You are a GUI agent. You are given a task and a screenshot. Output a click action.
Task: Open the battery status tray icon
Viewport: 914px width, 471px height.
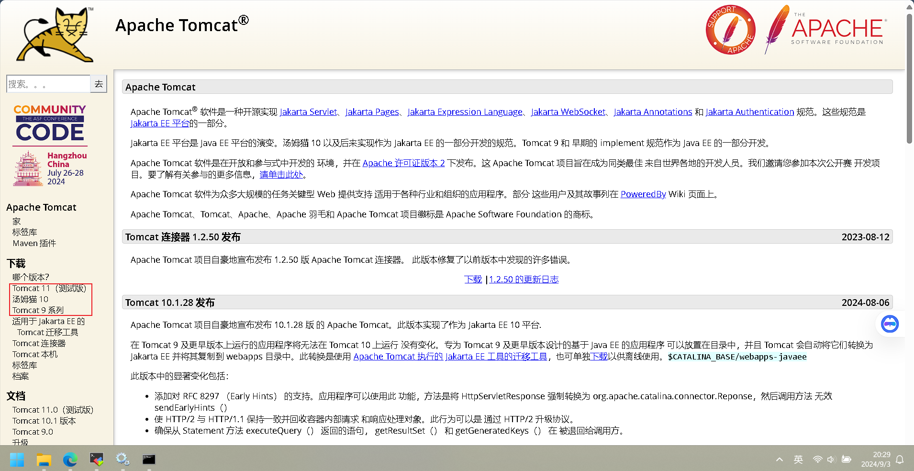(x=847, y=460)
